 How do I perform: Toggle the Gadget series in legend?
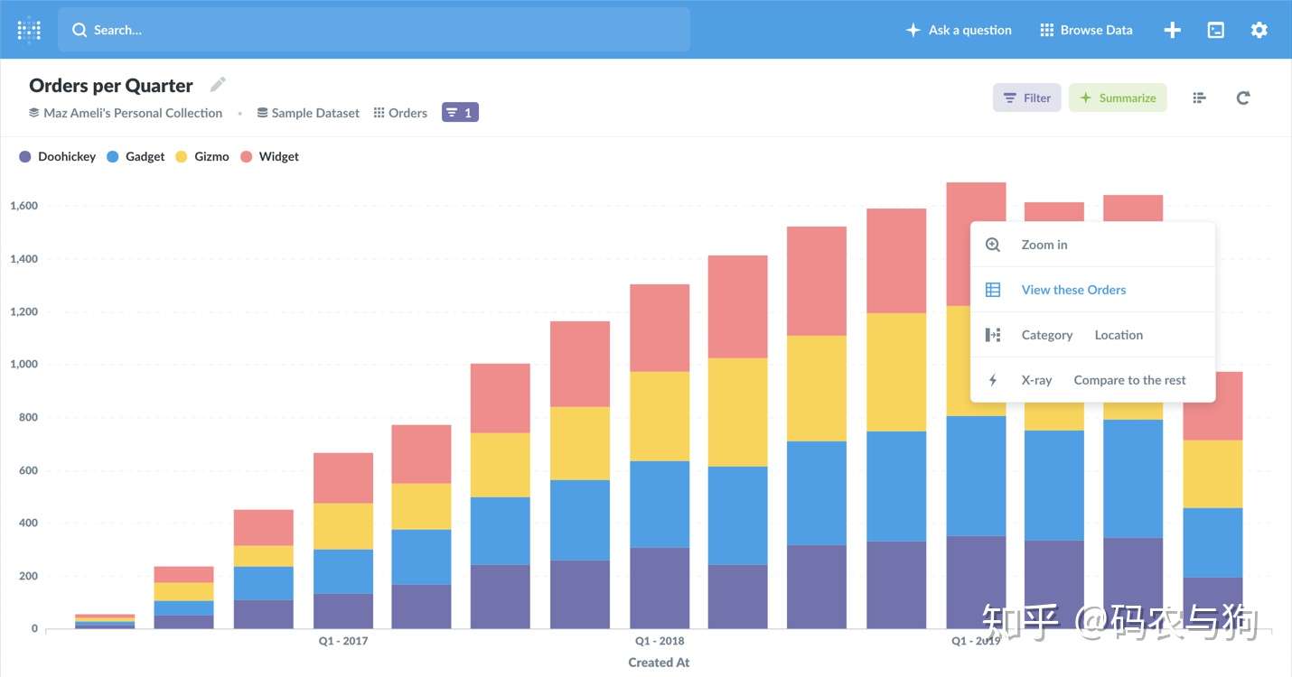136,156
